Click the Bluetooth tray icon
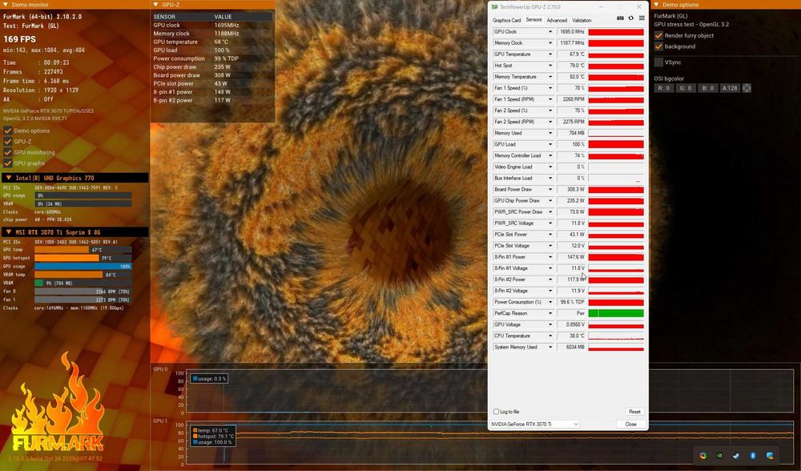The width and height of the screenshot is (801, 471). coord(753,455)
